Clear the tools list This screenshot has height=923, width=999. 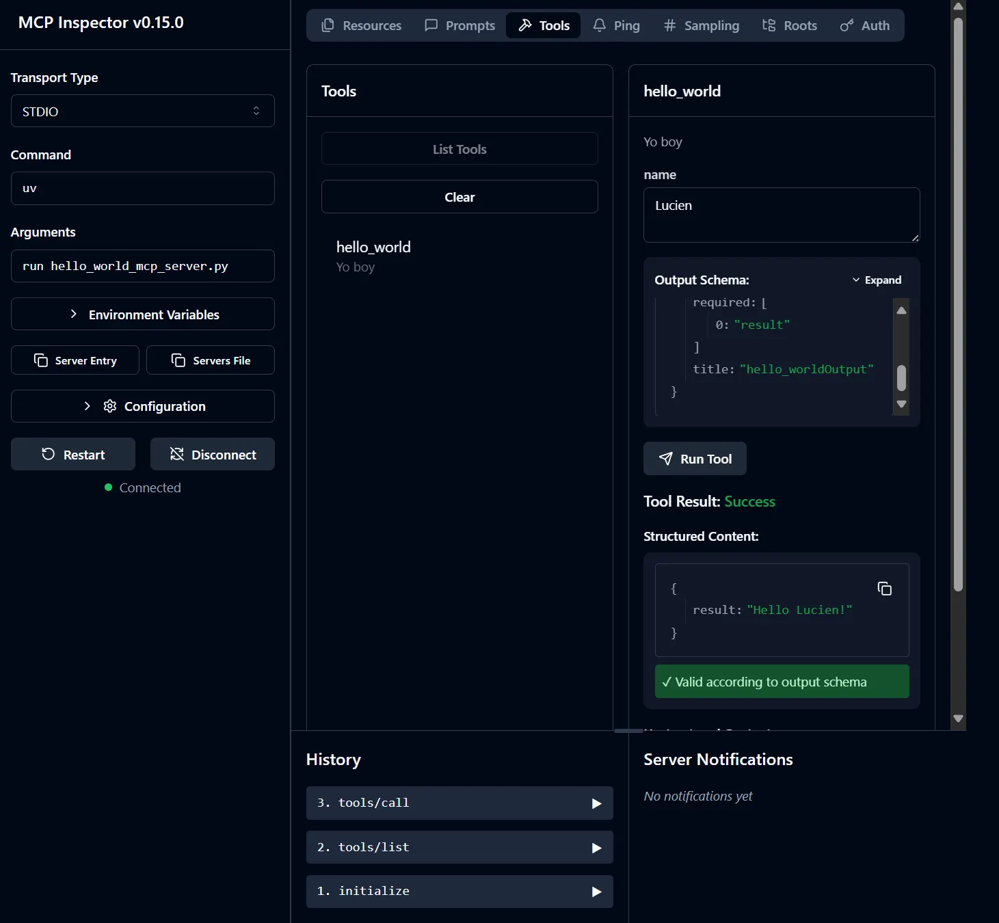coord(459,197)
